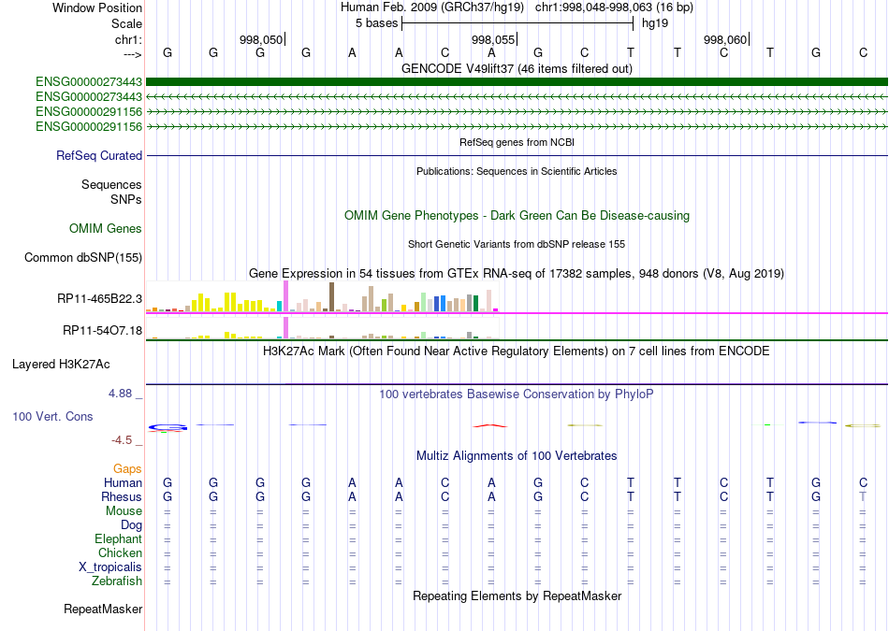This screenshot has height=631, width=889.
Task: Open the H3K27Ac Mark ENCODE track title
Action: pyautogui.click(x=517, y=351)
